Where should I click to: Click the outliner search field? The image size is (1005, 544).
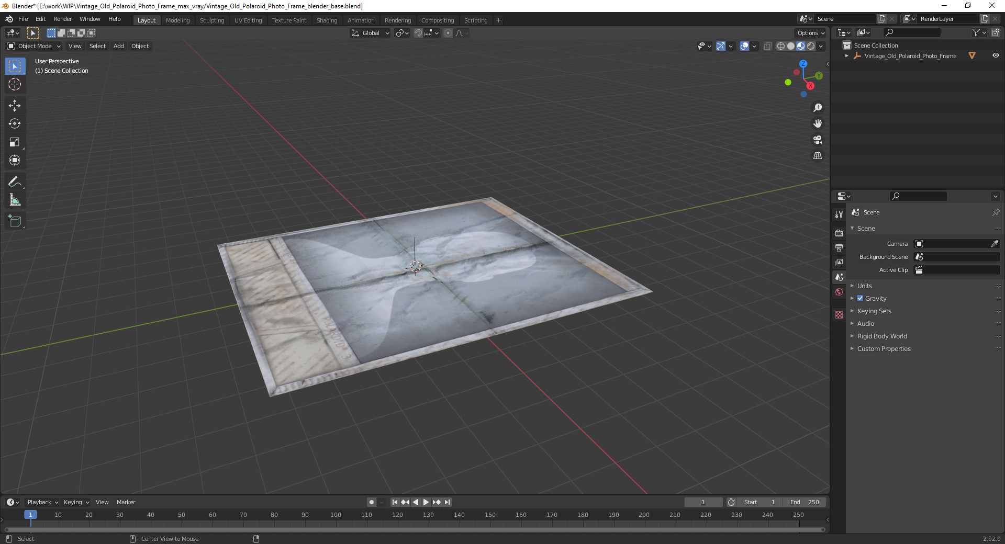911,32
